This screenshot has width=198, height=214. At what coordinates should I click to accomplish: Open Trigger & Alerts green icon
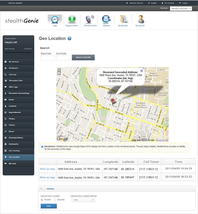[x=72, y=19]
